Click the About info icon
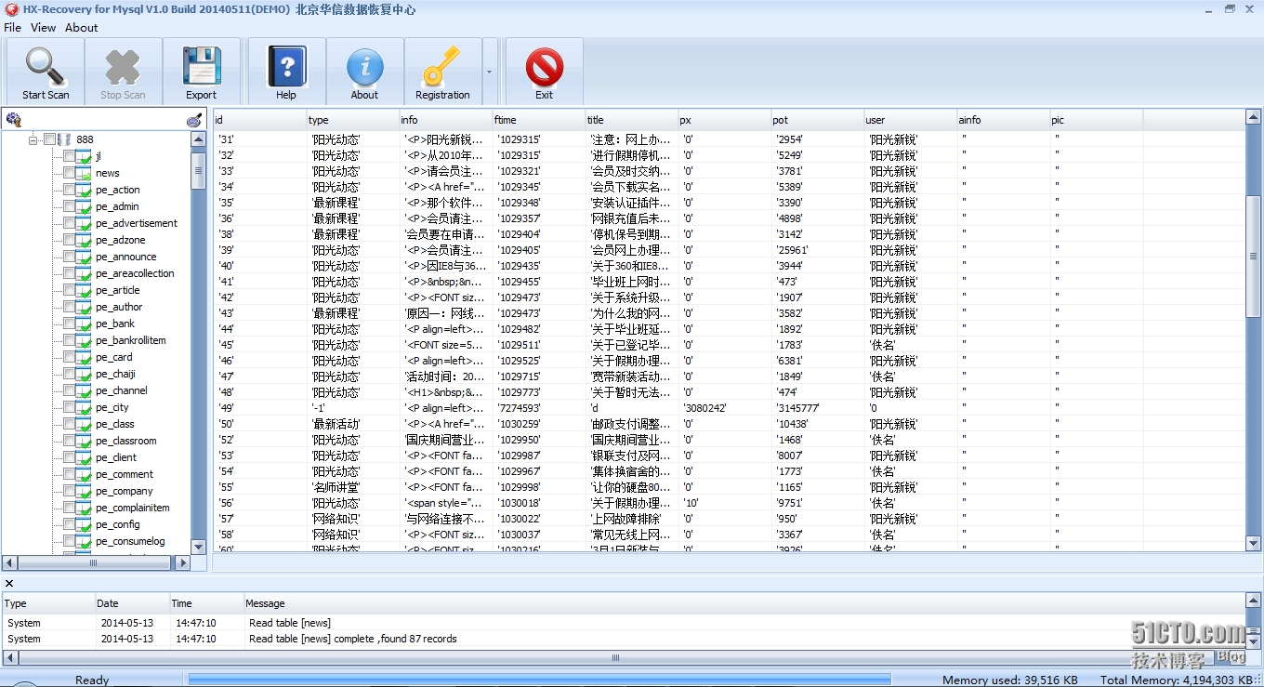The image size is (1264, 687). pyautogui.click(x=364, y=67)
